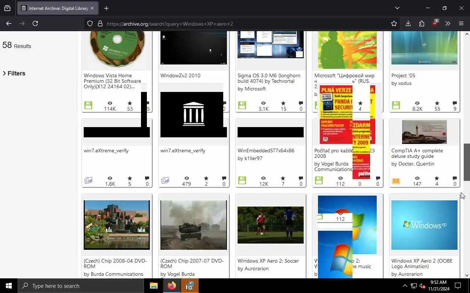Click the muted volume tray icon
The width and height of the screenshot is (470, 293).
click(423, 286)
